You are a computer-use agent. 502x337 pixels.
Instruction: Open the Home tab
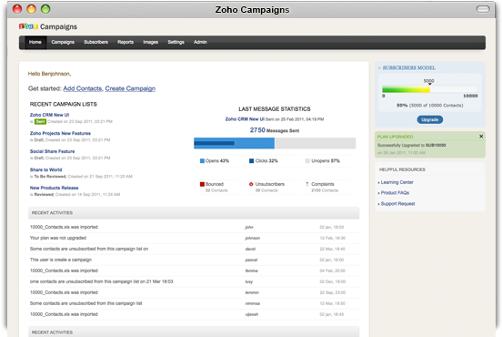[35, 42]
